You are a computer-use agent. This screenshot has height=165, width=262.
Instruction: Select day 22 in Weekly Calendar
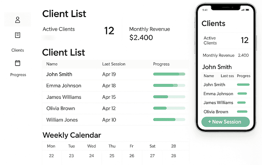coord(51,156)
